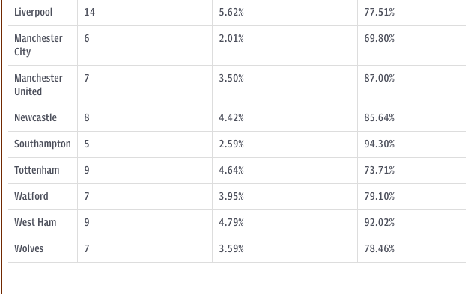The image size is (474, 294).
Task: Select Wolves' 78.46% cell
Action: pos(379,249)
